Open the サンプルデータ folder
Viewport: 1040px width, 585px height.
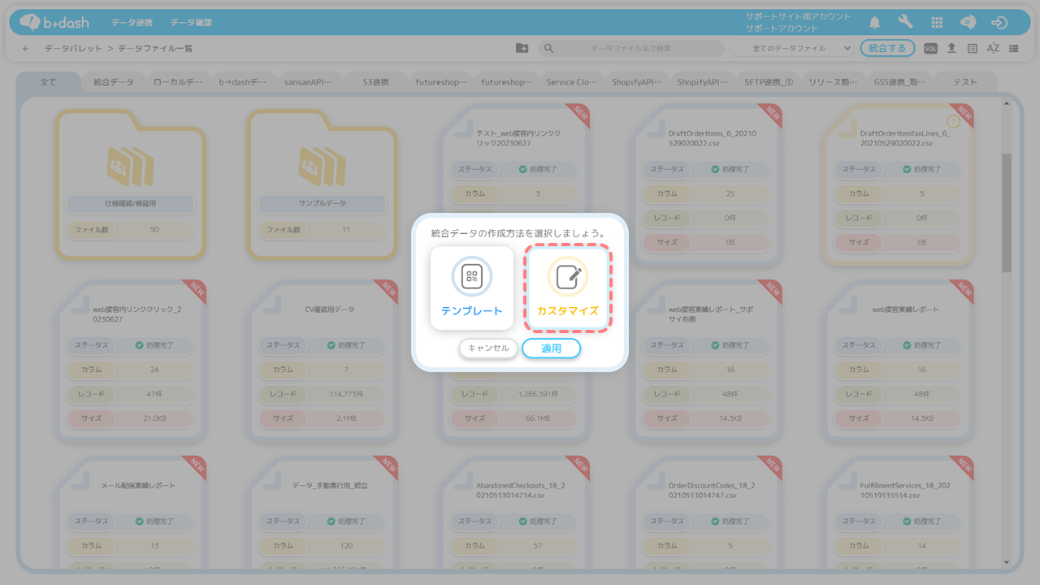(x=322, y=184)
